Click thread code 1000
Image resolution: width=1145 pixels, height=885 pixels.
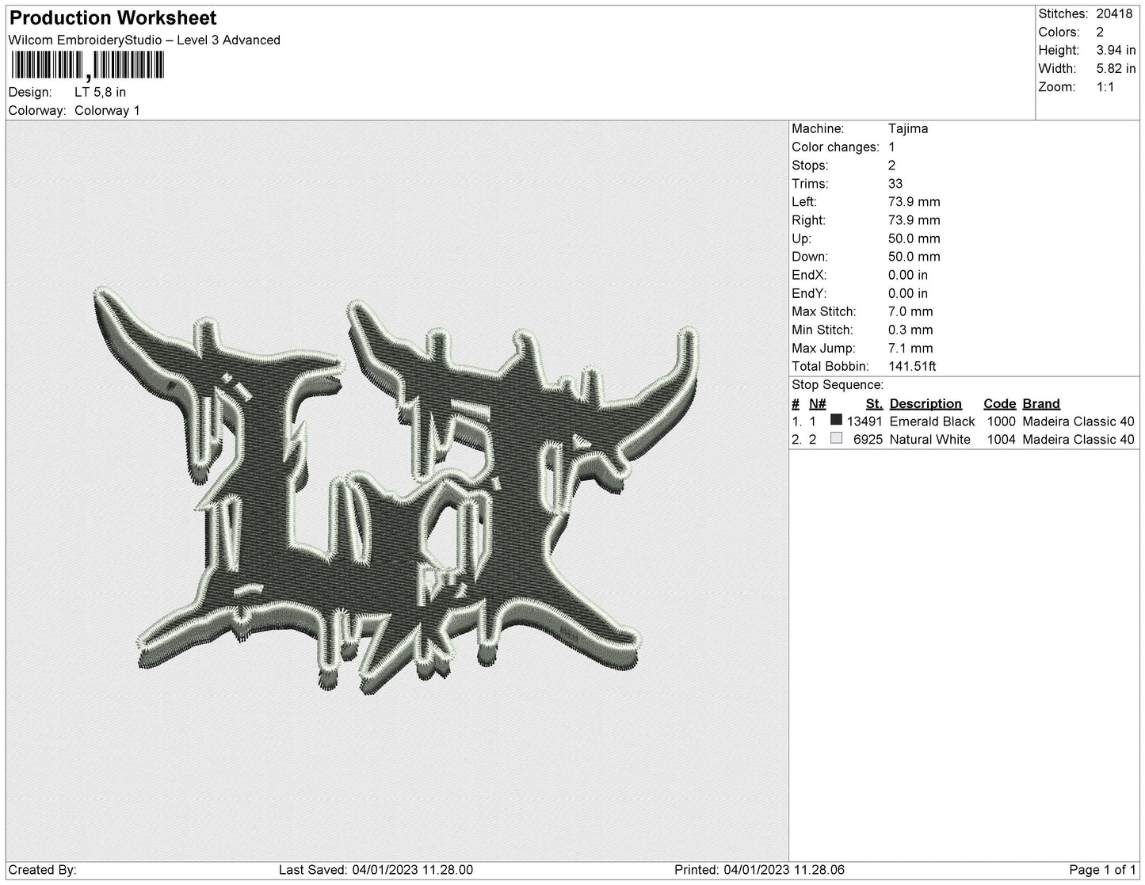[x=1001, y=421]
